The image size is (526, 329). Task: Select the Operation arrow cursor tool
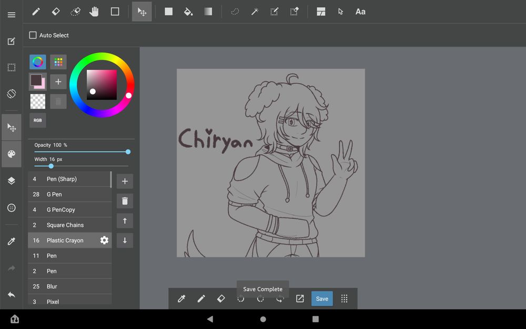[x=340, y=12]
